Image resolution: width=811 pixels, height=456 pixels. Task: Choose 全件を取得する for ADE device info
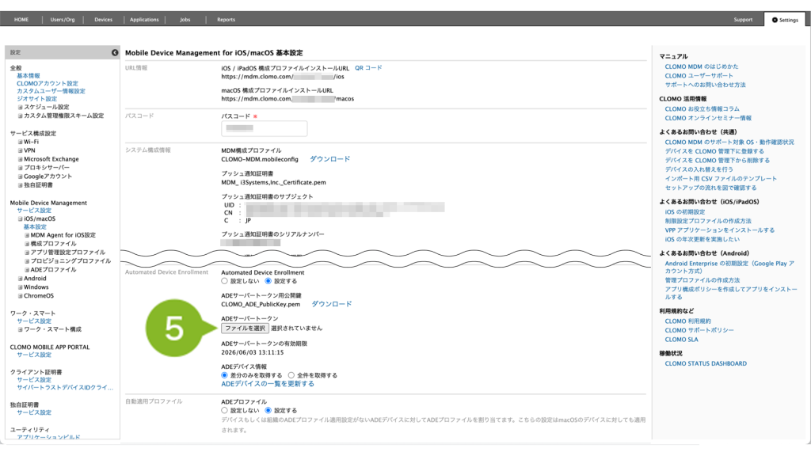pos(292,375)
